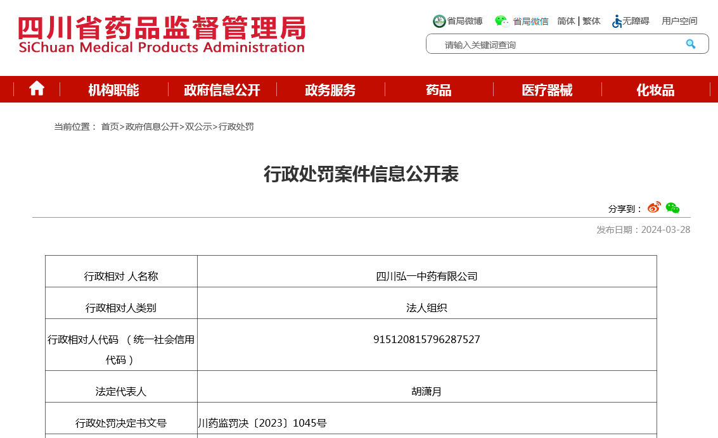Share to WeChat via the green icon
Viewport: 718px width, 438px height.
(x=672, y=208)
